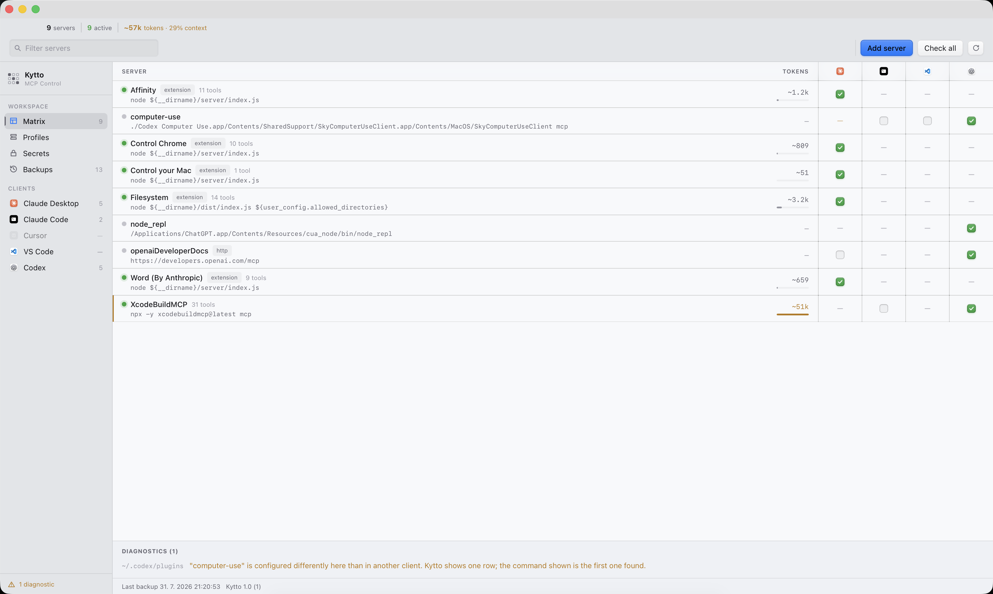Click the Filesystem token usage bar
The height and width of the screenshot is (594, 993).
pos(792,207)
